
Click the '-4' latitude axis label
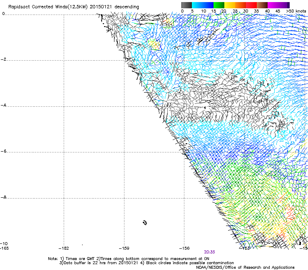3,105
